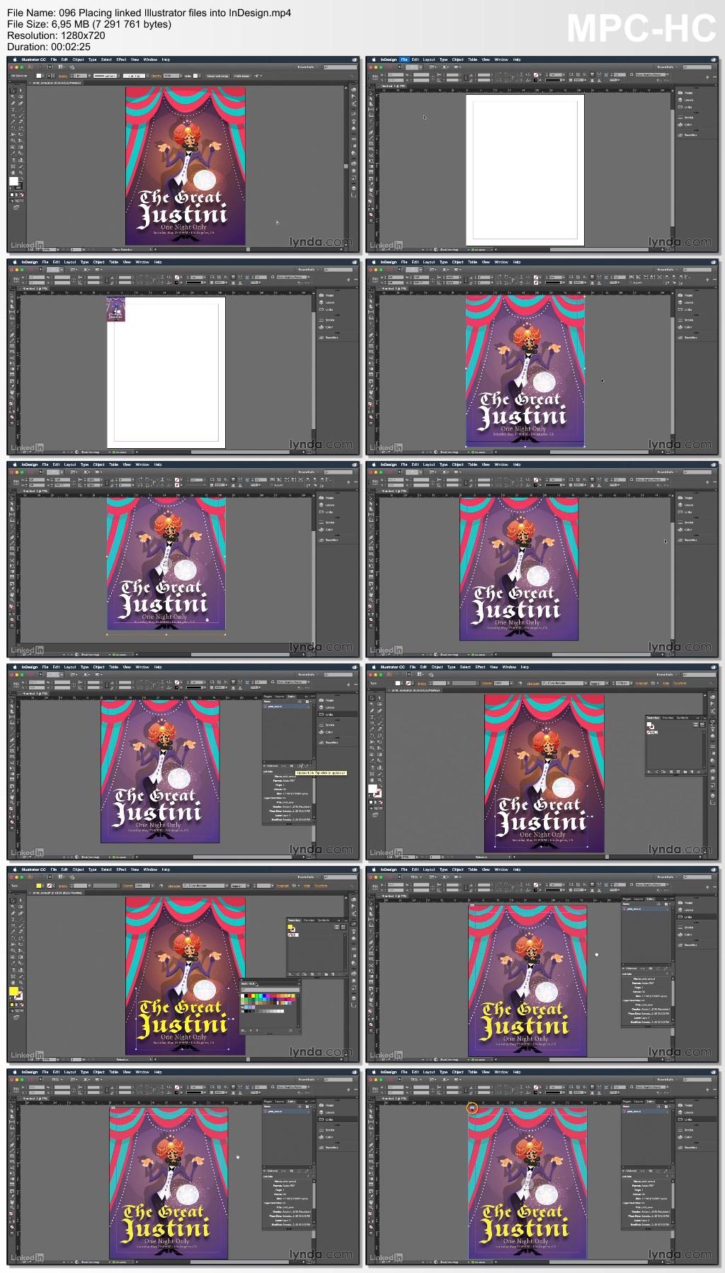Choose Type tool in panel-free Illustrator frame
This screenshot has height=1273, width=725.
[x=13, y=109]
